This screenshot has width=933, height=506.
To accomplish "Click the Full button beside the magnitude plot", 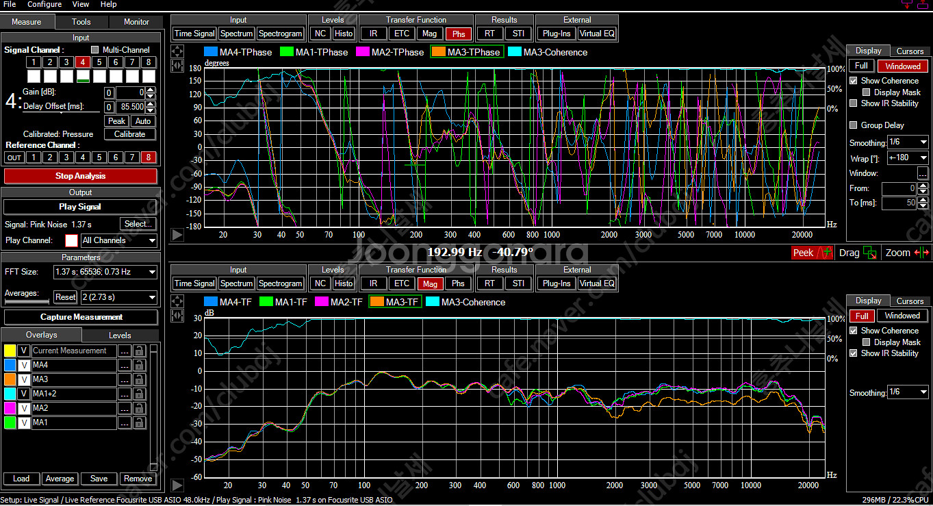I will (861, 316).
